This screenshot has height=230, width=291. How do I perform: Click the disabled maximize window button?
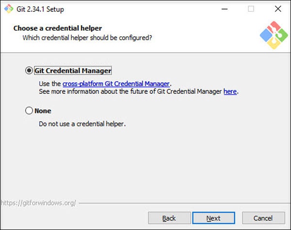pos(251,9)
